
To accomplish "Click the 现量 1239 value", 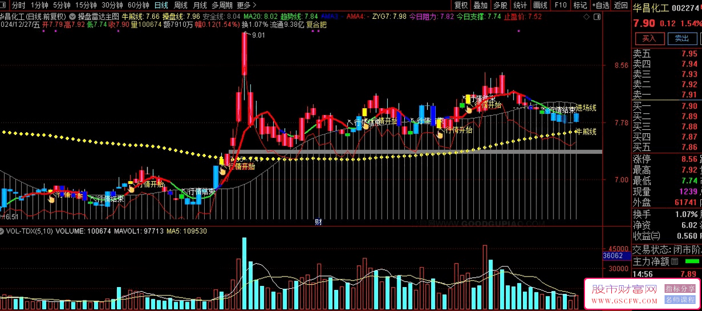I will point(688,192).
